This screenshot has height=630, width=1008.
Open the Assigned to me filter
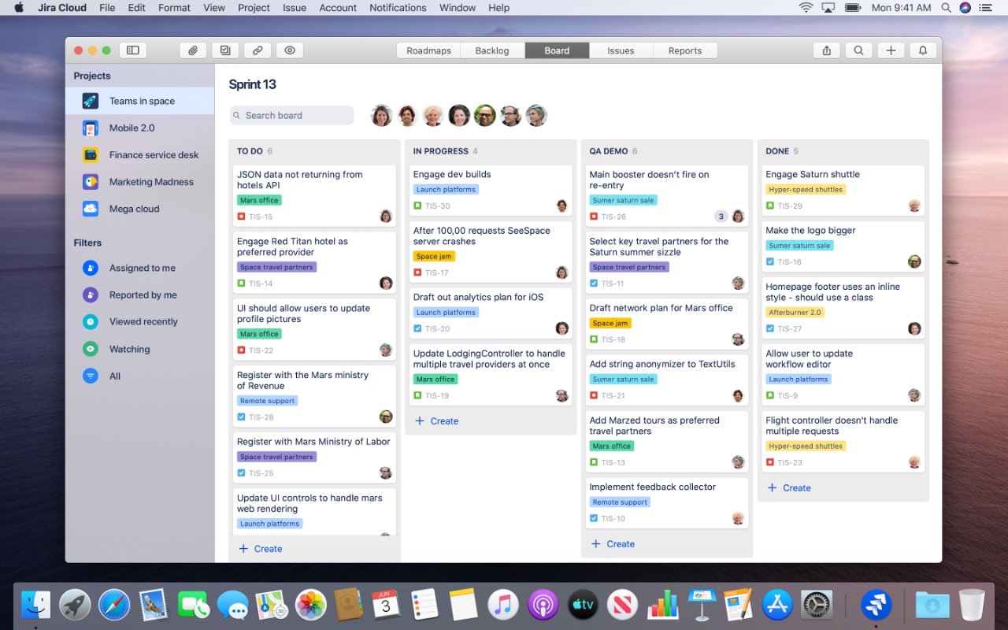coord(142,268)
